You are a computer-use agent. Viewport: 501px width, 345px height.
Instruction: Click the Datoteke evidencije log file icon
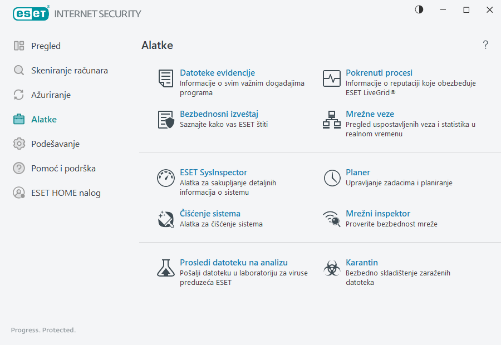tap(165, 78)
